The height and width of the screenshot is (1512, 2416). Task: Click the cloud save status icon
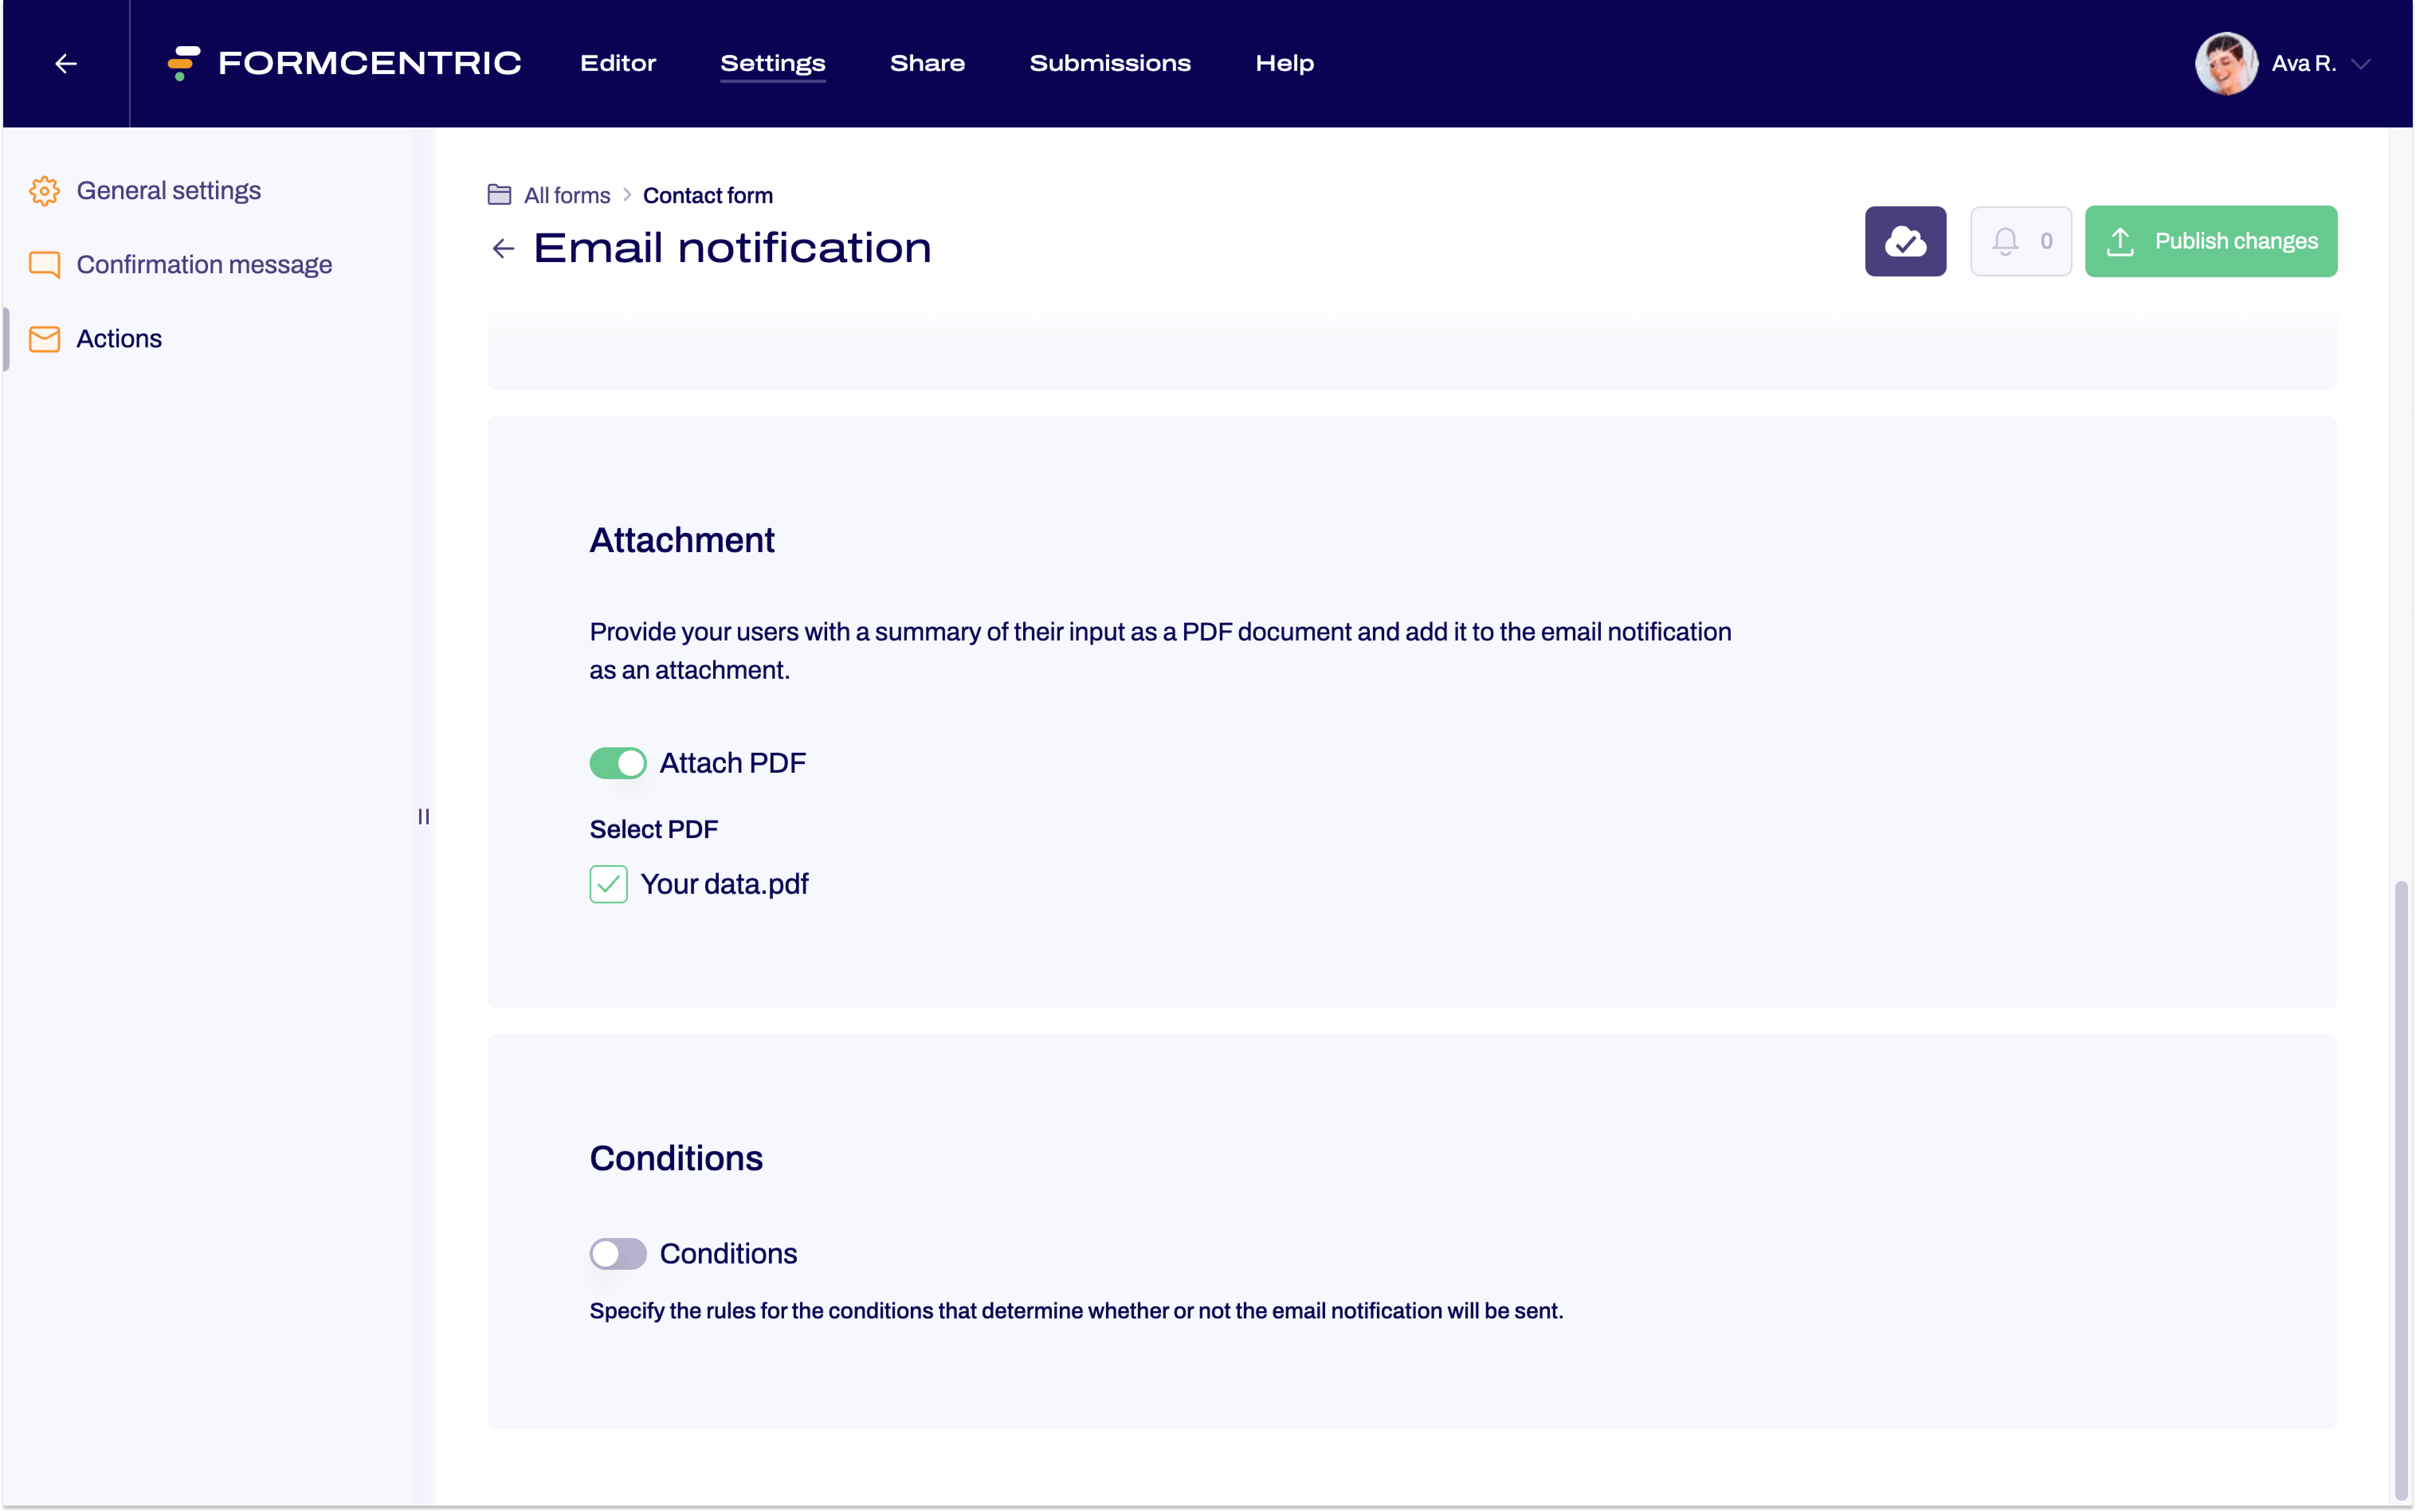(x=1905, y=241)
